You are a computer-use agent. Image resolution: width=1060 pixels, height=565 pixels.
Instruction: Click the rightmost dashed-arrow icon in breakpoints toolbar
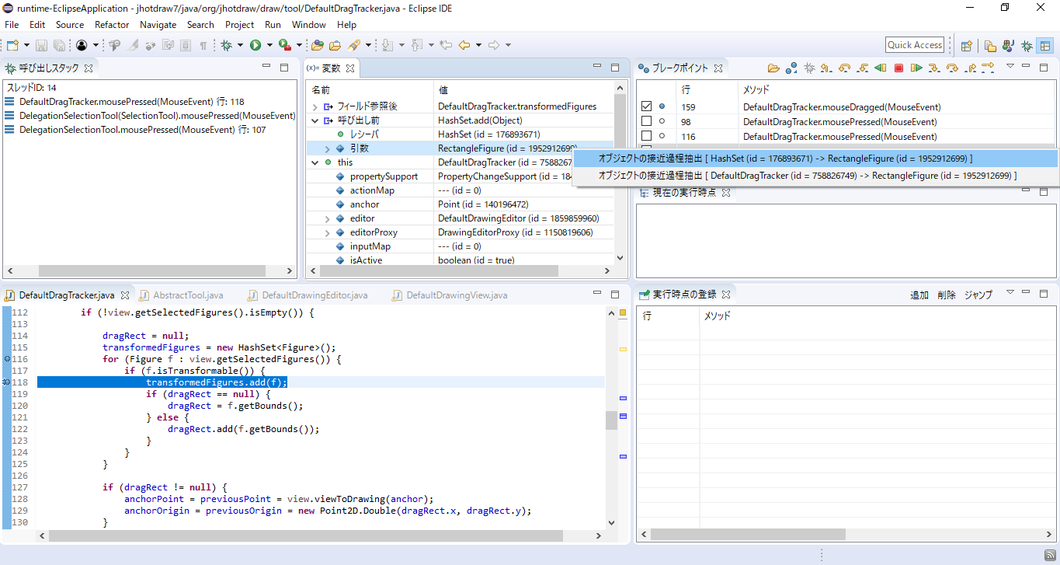click(988, 68)
